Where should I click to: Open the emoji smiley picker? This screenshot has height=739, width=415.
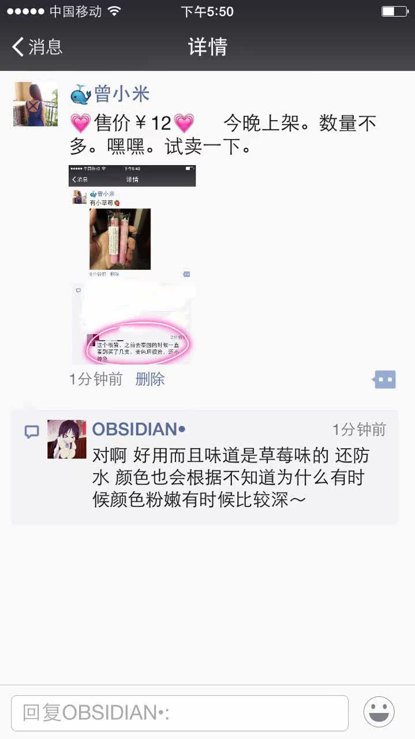[379, 712]
